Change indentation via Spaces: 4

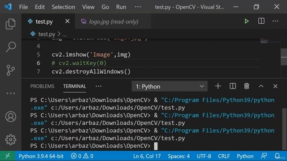coord(178,156)
